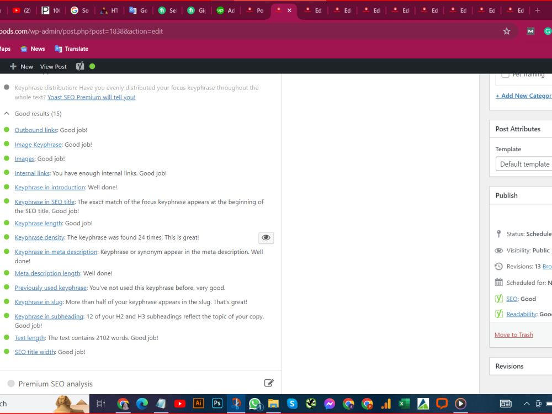Screen dimensions: 552x414
Task: Click the Status pin icon in Publish box
Action: point(498,233)
